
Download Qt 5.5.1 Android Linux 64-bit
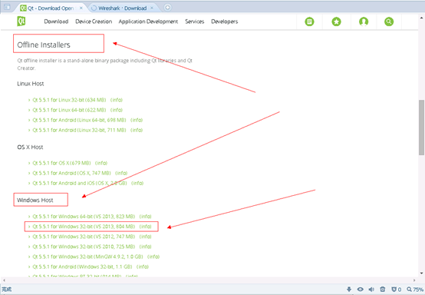point(79,120)
